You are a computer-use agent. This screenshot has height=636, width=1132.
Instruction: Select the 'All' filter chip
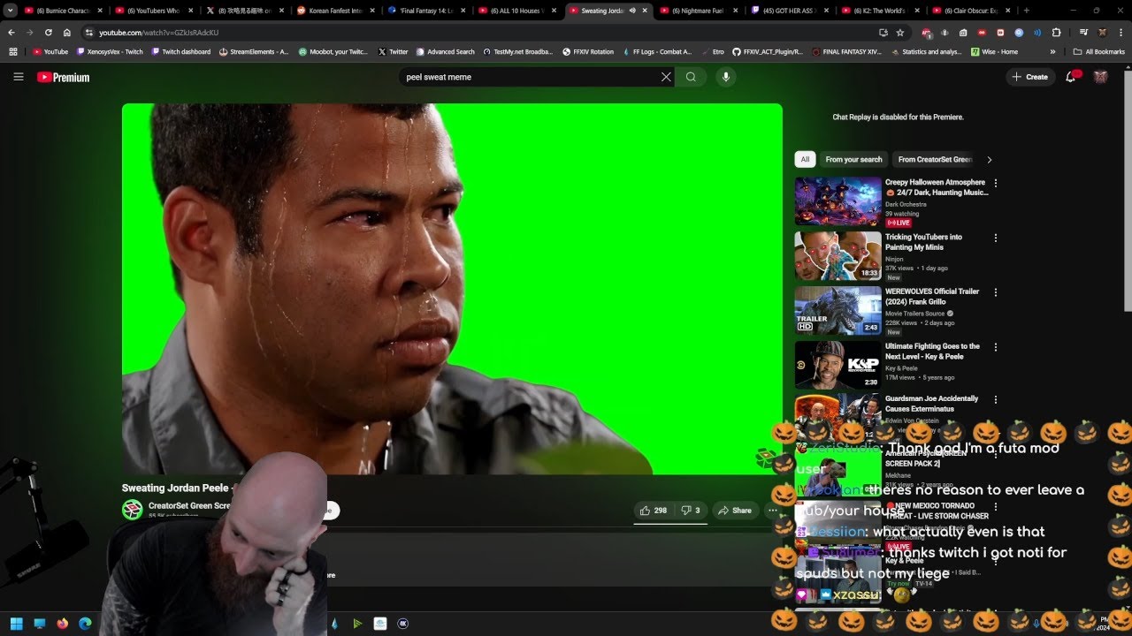tap(805, 160)
